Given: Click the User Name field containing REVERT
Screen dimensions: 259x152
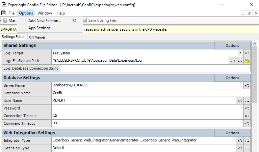Looking at the screenshot, I should pyautogui.click(x=144, y=101).
